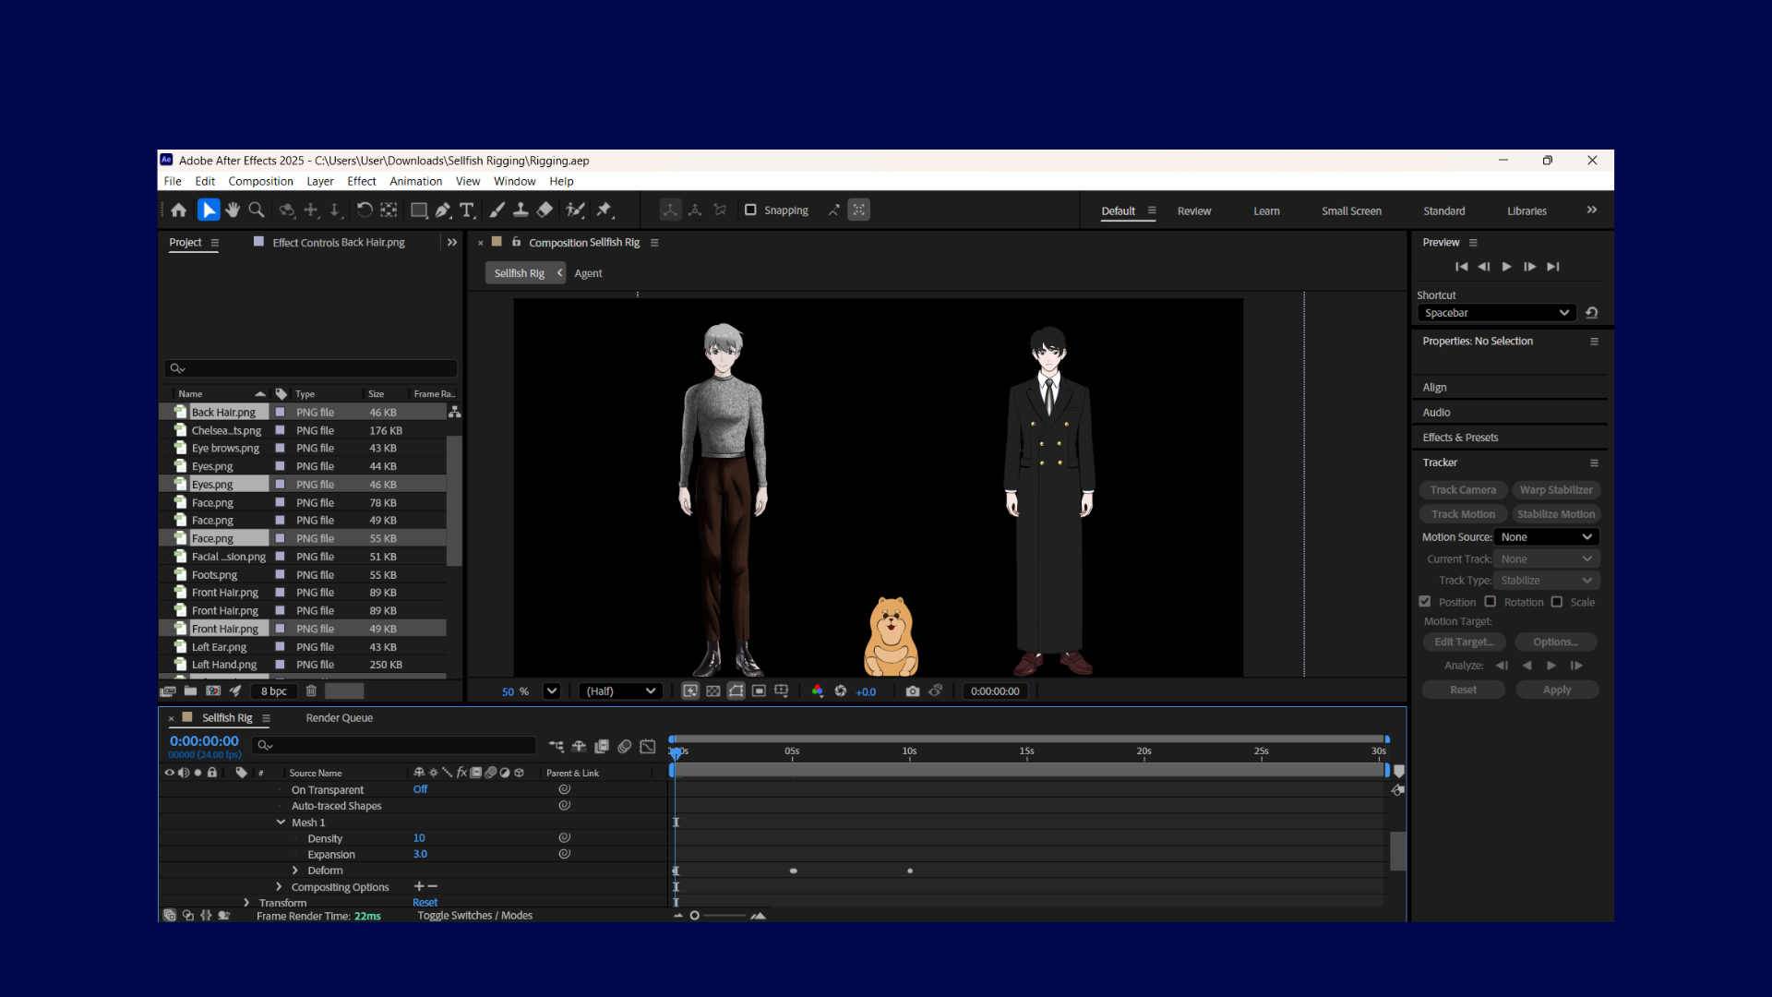Expand the Transform property group
Screen dimensions: 1772x997
(x=246, y=903)
